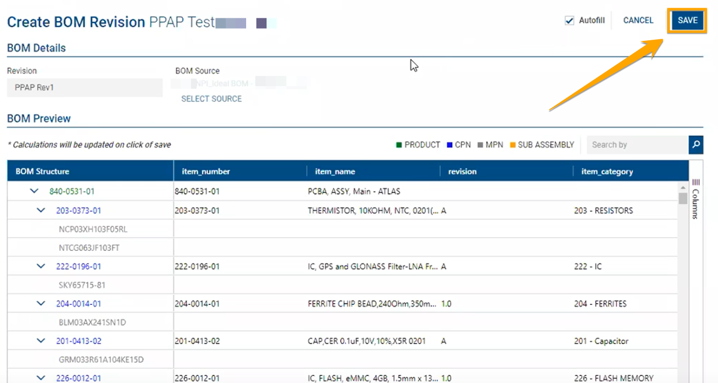Click the green PRODUCT legend swatch
Image resolution: width=718 pixels, height=383 pixels.
(399, 145)
